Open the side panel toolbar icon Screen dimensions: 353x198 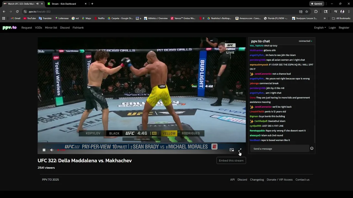pos(326,12)
